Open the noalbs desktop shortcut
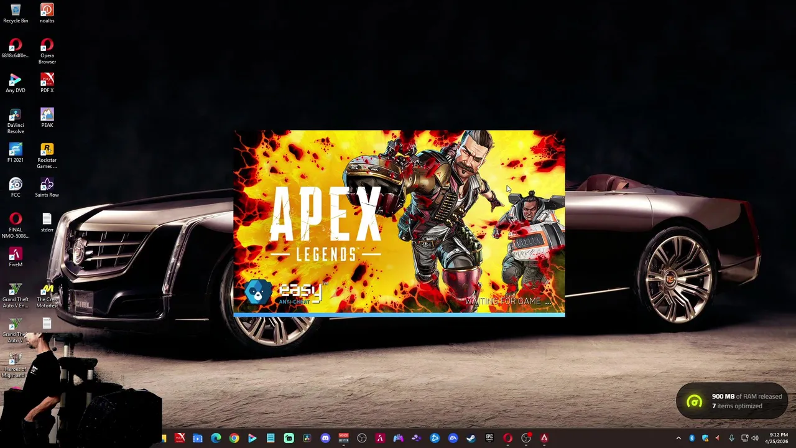 (x=47, y=13)
